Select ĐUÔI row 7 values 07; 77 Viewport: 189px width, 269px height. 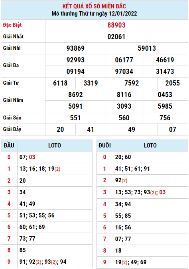(123, 239)
